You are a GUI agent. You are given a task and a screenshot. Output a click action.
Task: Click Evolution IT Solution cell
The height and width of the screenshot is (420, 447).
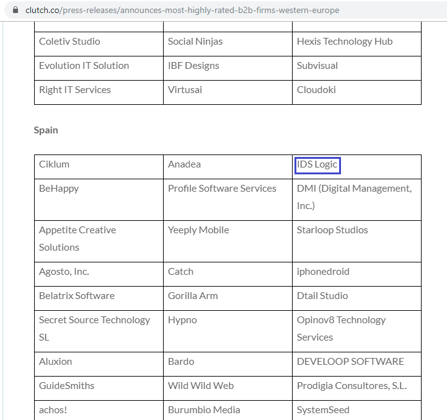point(99,68)
